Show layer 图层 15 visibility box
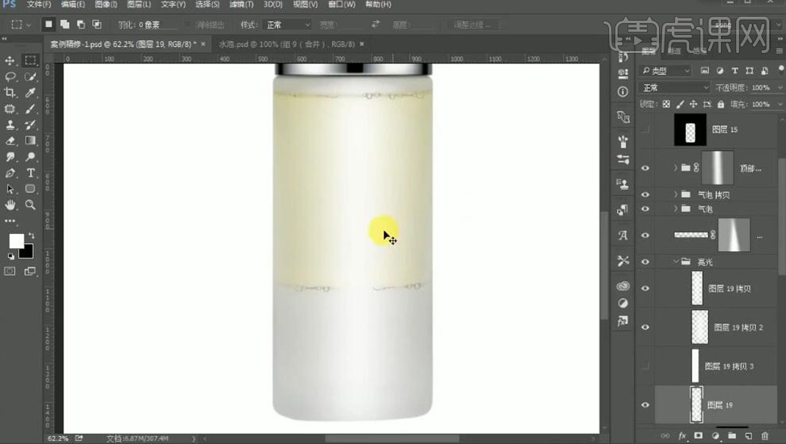This screenshot has height=444, width=786. (645, 130)
